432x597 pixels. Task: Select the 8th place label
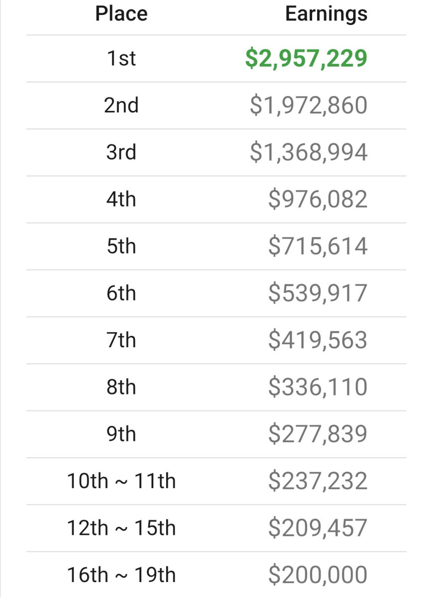click(121, 387)
